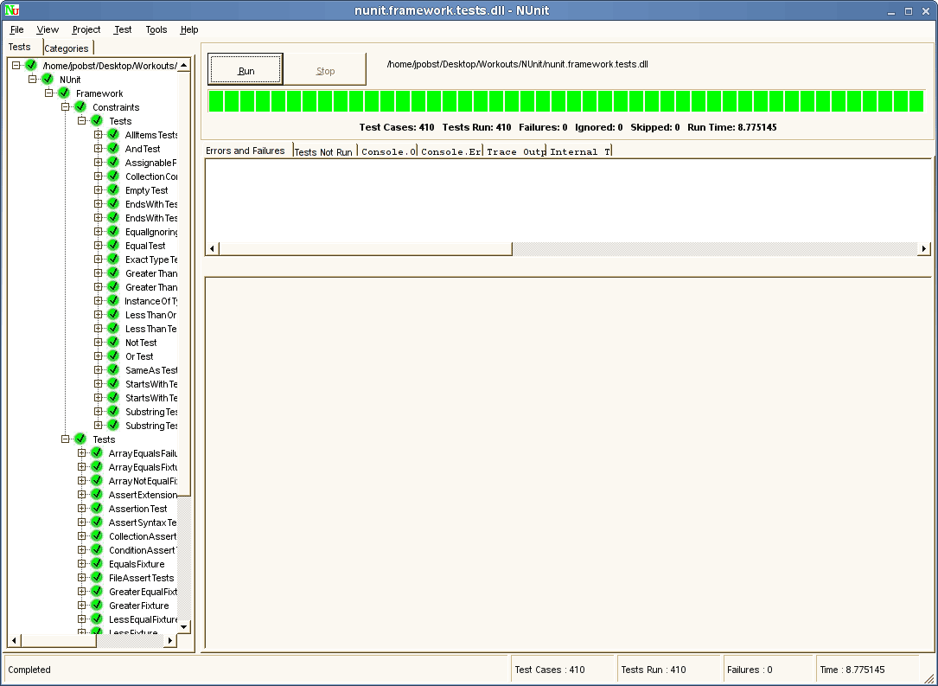Image resolution: width=938 pixels, height=686 pixels.
Task: Click the green check icon beside NUnit node
Action: click(48, 79)
